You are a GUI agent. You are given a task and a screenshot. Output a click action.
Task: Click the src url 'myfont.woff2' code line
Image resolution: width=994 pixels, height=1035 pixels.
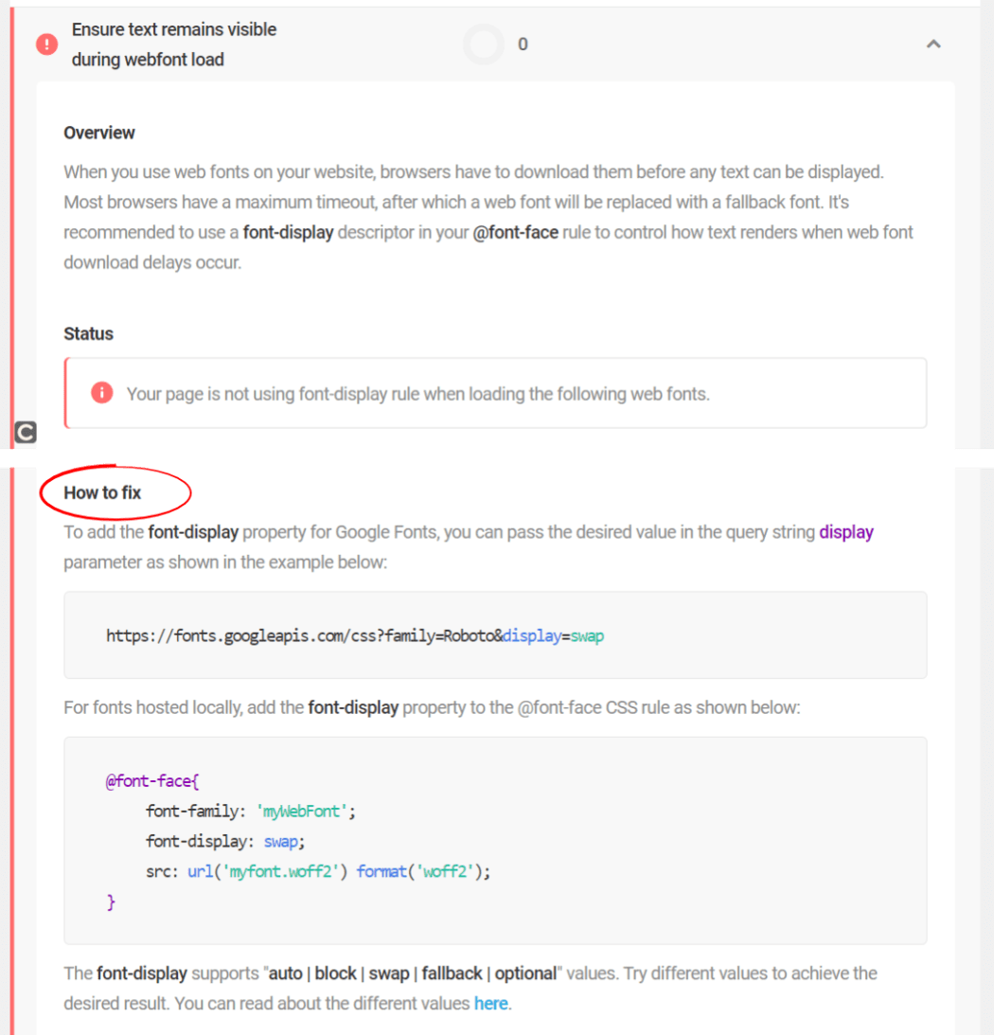(x=318, y=871)
